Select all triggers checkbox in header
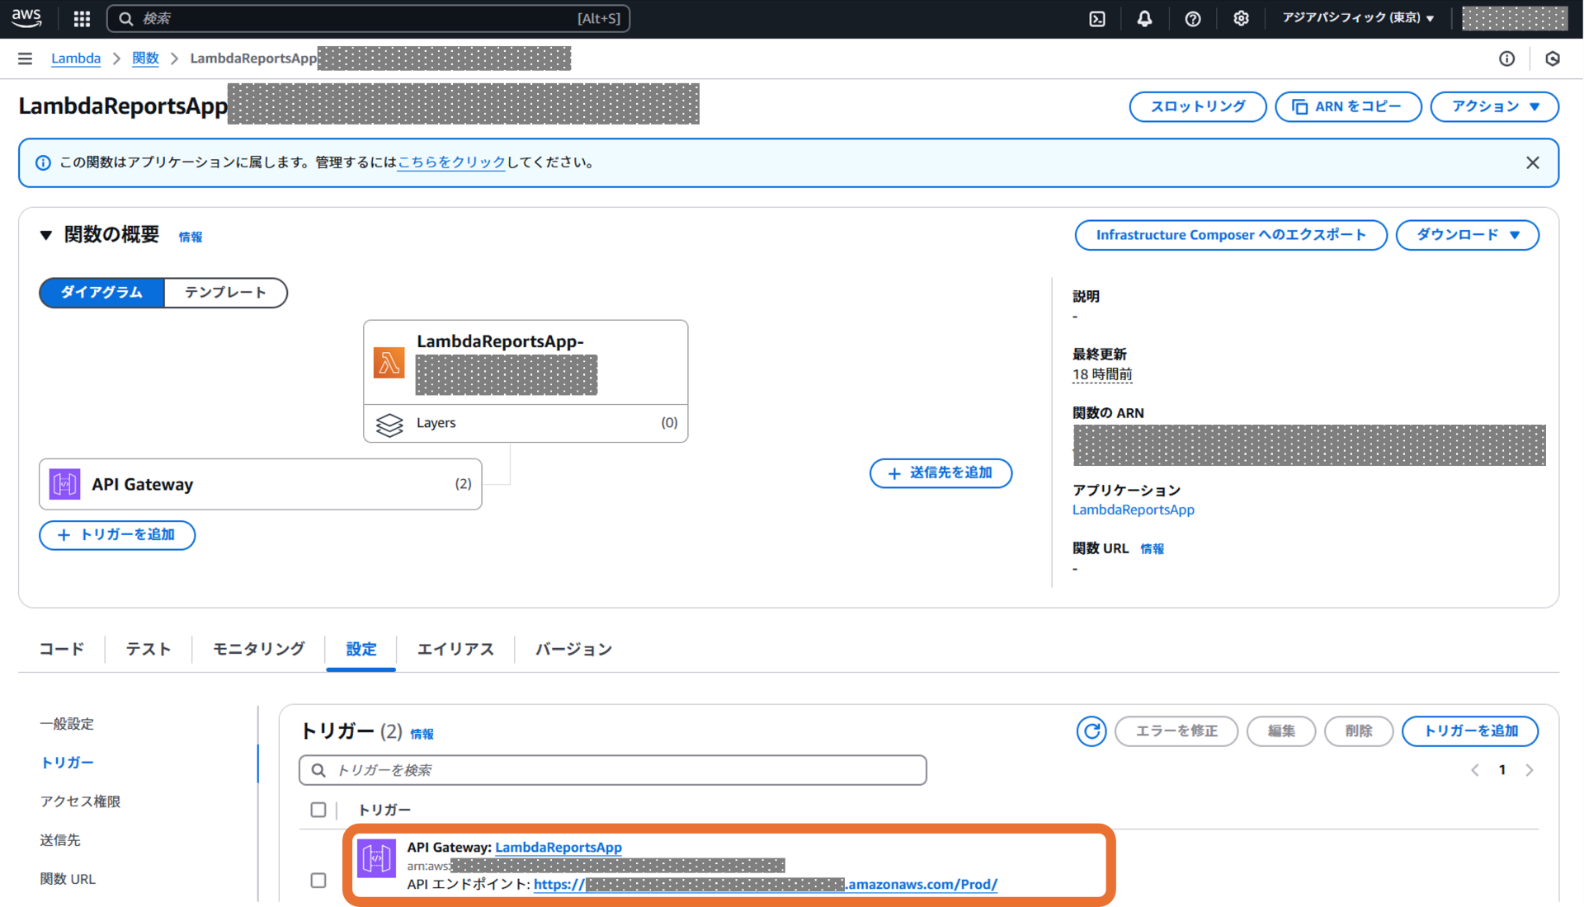 (318, 810)
